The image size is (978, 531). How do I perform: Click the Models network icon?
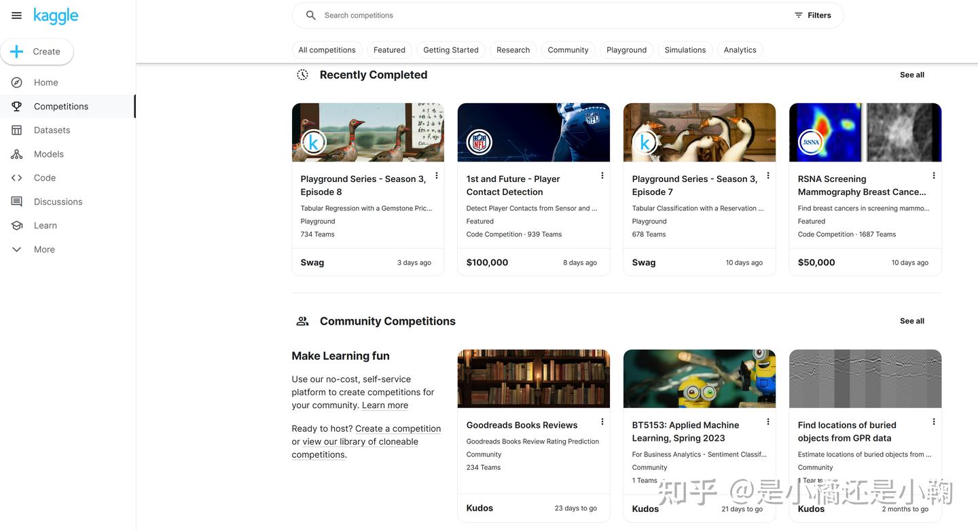tap(17, 154)
